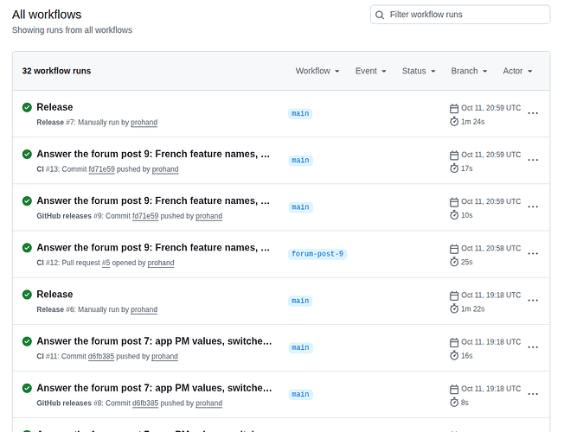Click prohand link in CI #13 row
Image resolution: width=564 pixels, height=432 pixels.
click(165, 169)
